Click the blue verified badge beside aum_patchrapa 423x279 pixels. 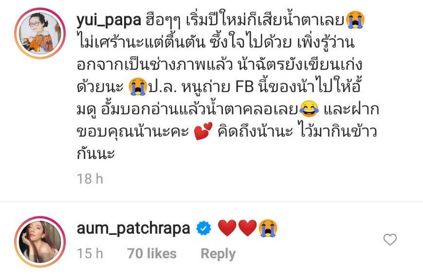coord(203,228)
